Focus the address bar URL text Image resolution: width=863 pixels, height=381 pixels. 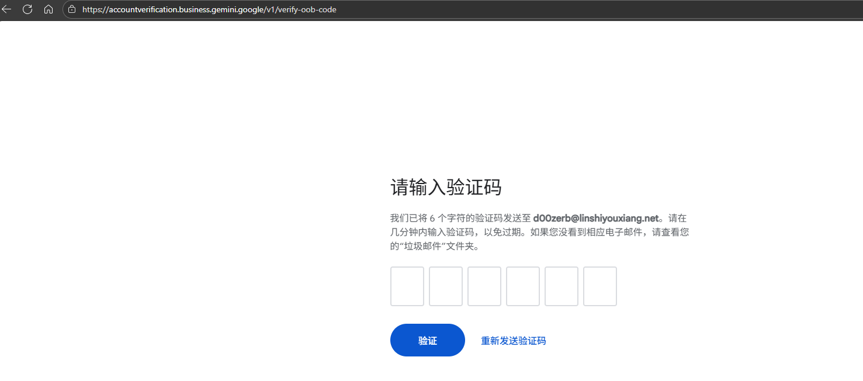(x=209, y=9)
